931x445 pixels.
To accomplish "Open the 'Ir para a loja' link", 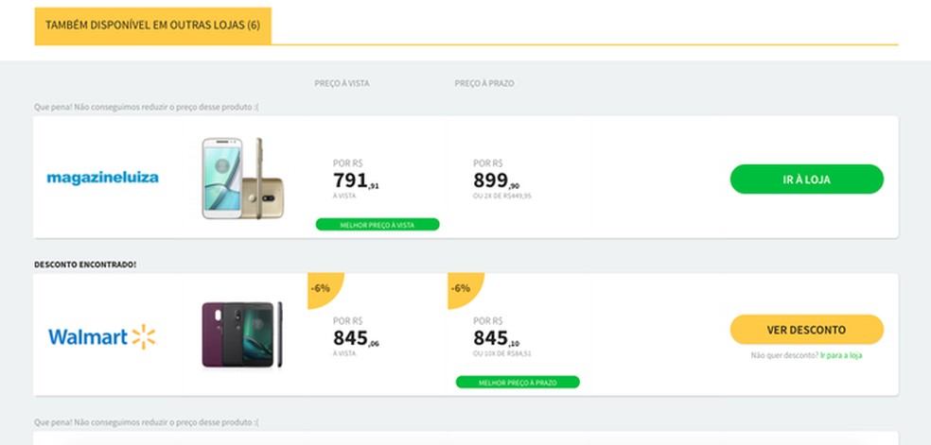I will pyautogui.click(x=841, y=355).
